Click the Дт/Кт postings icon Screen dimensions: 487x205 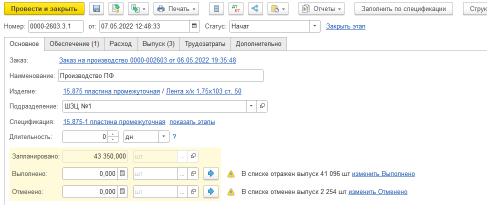click(x=236, y=8)
